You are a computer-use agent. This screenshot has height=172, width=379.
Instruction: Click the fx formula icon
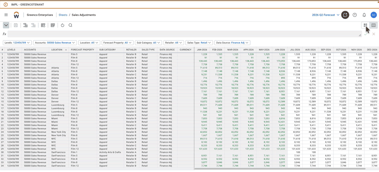[x=4, y=34]
